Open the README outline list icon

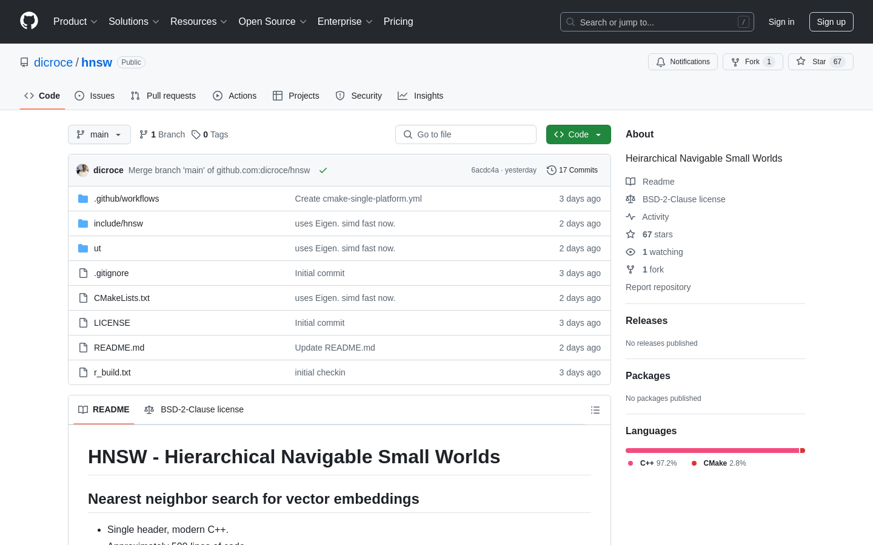pyautogui.click(x=595, y=410)
